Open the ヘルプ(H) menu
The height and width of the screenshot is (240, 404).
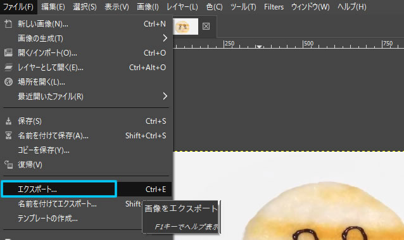(351, 7)
